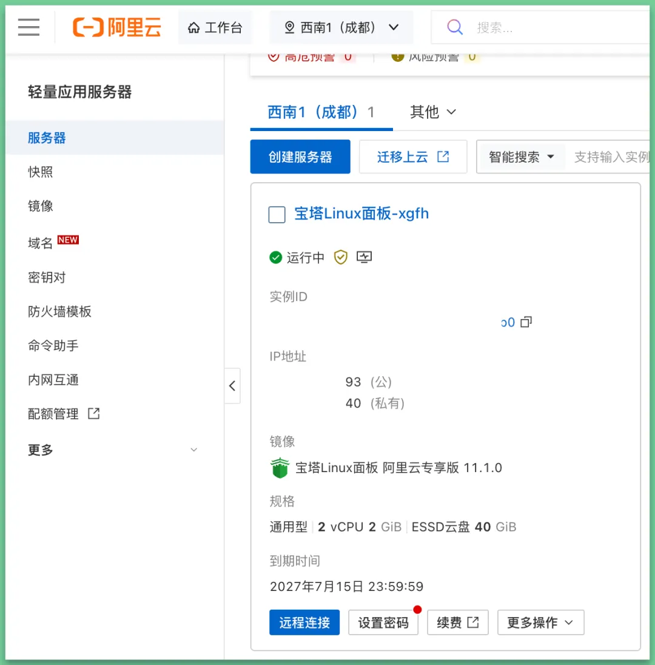Image resolution: width=655 pixels, height=665 pixels.
Task: Click the 创建服务器 button
Action: click(300, 157)
